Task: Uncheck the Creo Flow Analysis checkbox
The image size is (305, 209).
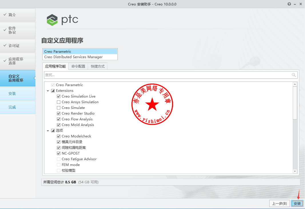Action: pyautogui.click(x=59, y=119)
